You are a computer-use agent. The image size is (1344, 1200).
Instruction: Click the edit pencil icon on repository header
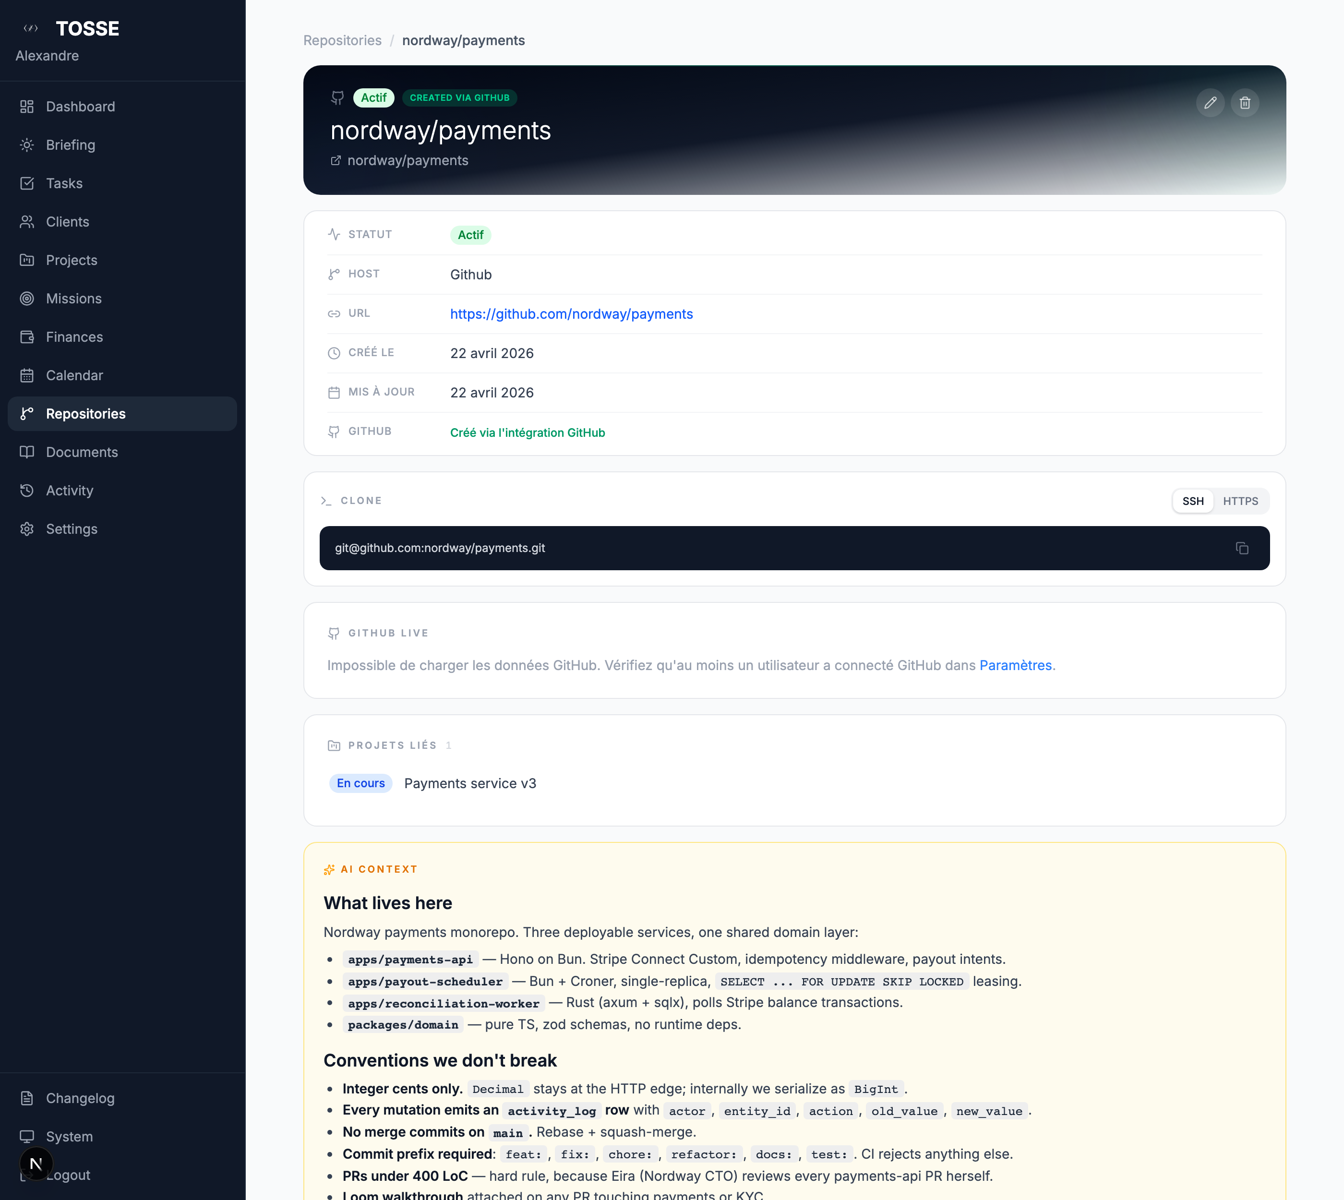click(1210, 103)
